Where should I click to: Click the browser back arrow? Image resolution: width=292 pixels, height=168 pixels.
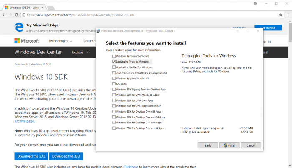[4, 15]
